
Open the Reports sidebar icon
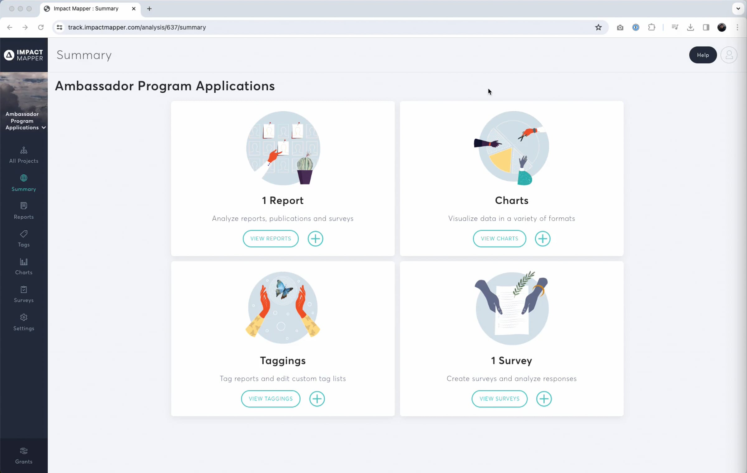pyautogui.click(x=24, y=211)
